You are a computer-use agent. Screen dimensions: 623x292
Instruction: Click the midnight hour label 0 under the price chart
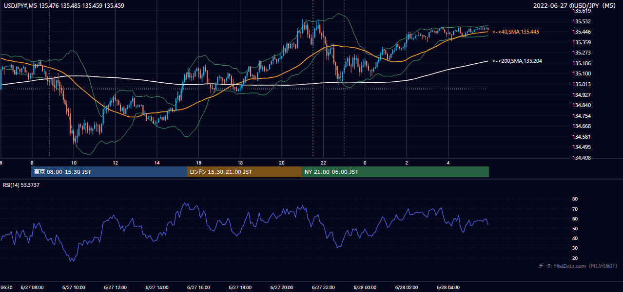point(365,163)
